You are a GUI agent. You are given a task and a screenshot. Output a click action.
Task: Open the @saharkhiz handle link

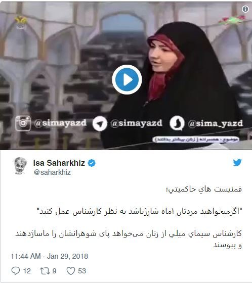[52, 172]
